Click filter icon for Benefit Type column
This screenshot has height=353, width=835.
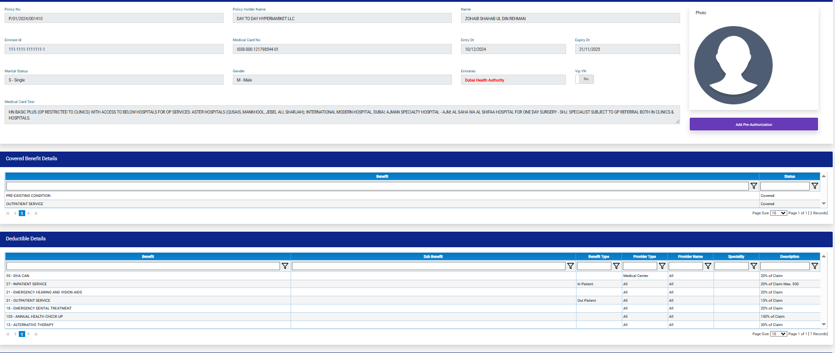616,266
